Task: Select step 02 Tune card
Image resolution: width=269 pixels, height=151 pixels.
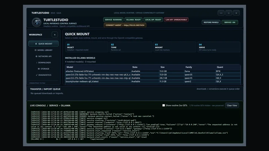Action: [x=131, y=47]
